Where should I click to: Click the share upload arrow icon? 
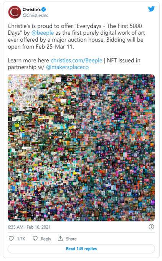60,238
